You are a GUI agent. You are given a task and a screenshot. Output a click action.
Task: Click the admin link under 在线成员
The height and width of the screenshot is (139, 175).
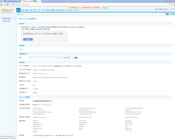coord(21,49)
